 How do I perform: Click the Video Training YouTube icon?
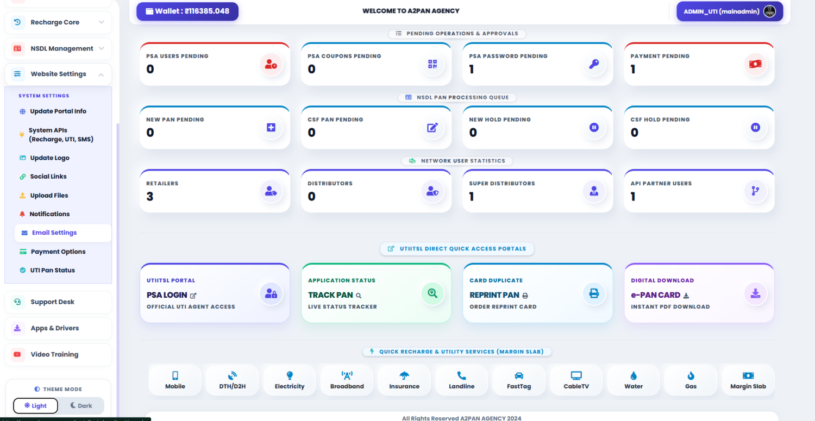pos(17,354)
